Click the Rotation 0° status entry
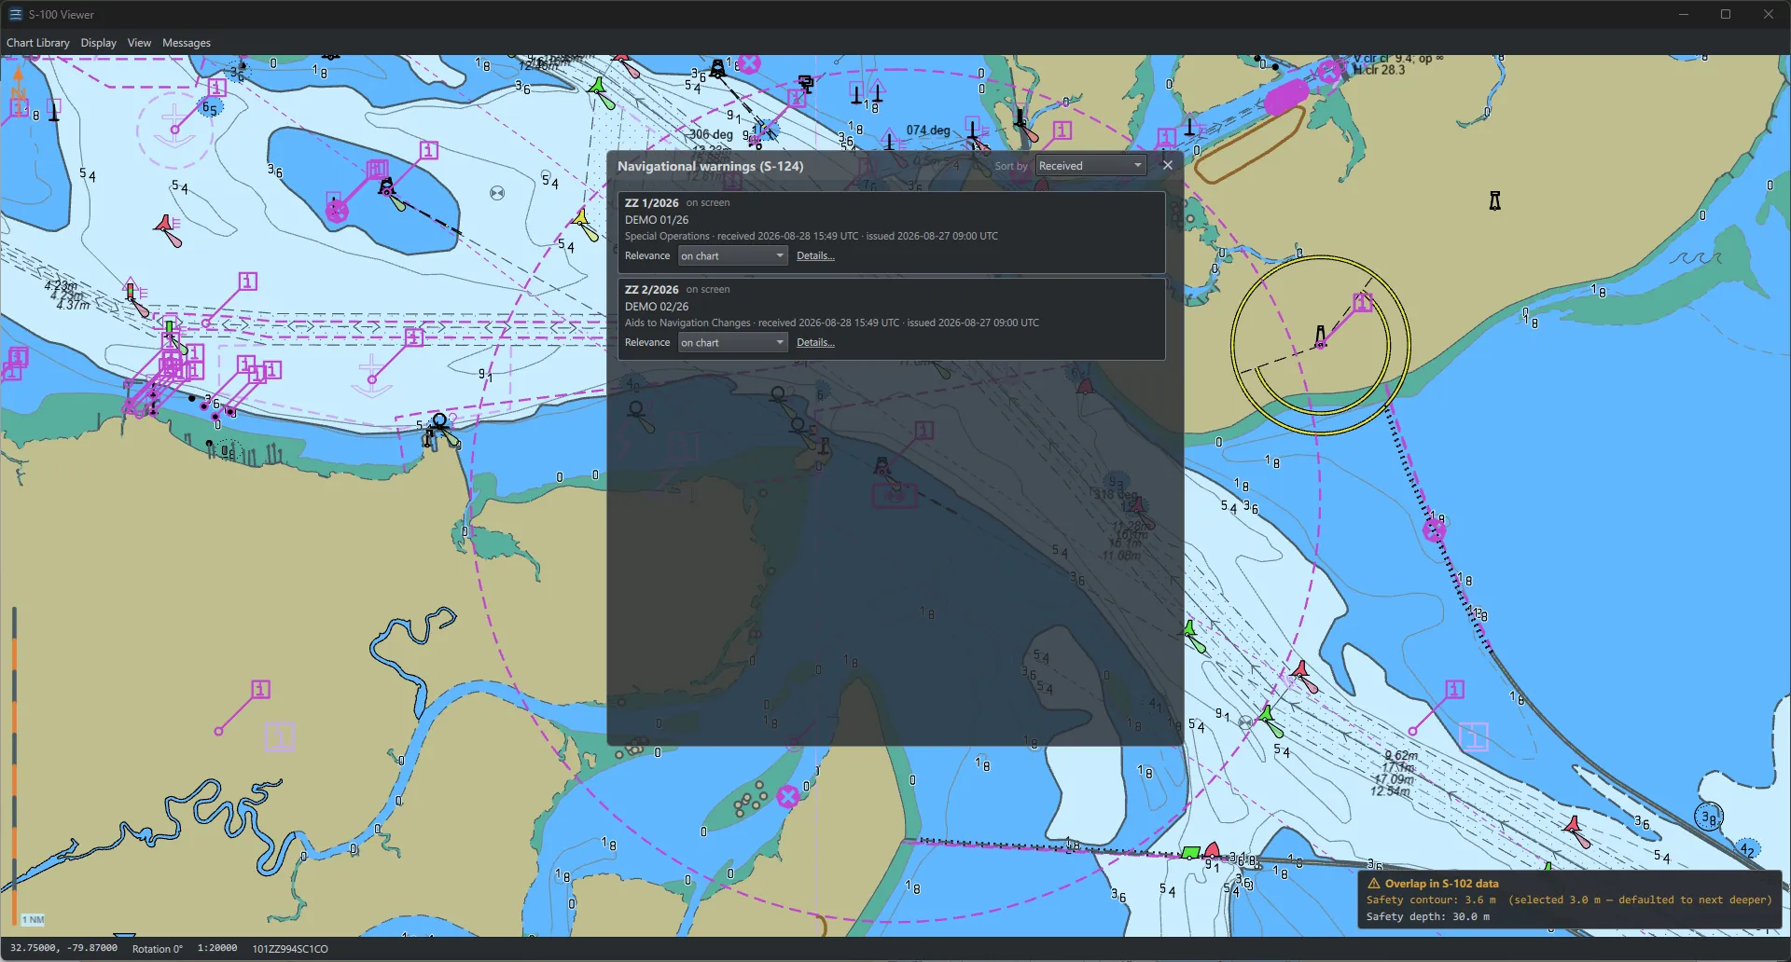The height and width of the screenshot is (962, 1791). pyautogui.click(x=157, y=948)
